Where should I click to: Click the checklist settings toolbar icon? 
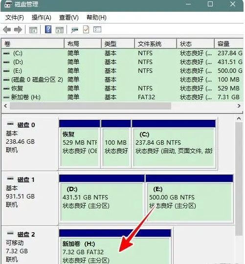pos(97,29)
